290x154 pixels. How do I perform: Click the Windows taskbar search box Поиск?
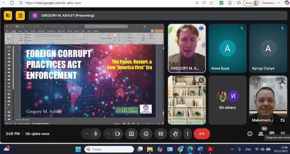109,149
